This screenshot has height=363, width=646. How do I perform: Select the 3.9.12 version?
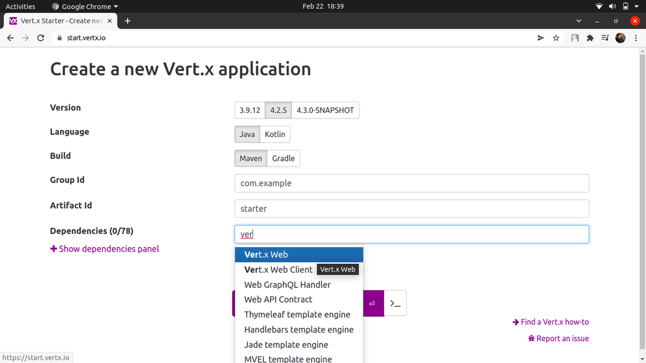tap(249, 110)
